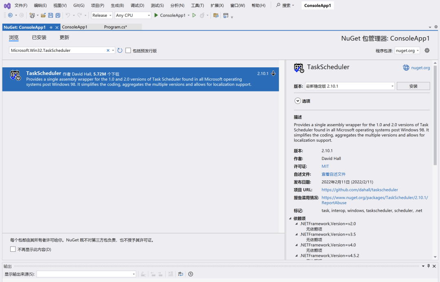Click the Visual Studio logo icon

(x=7, y=6)
